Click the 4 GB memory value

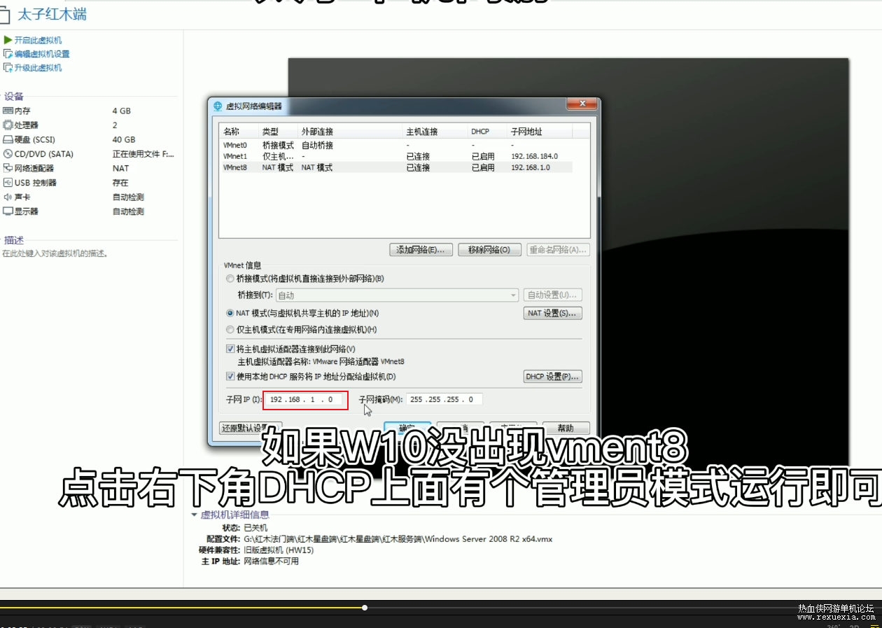[122, 111]
